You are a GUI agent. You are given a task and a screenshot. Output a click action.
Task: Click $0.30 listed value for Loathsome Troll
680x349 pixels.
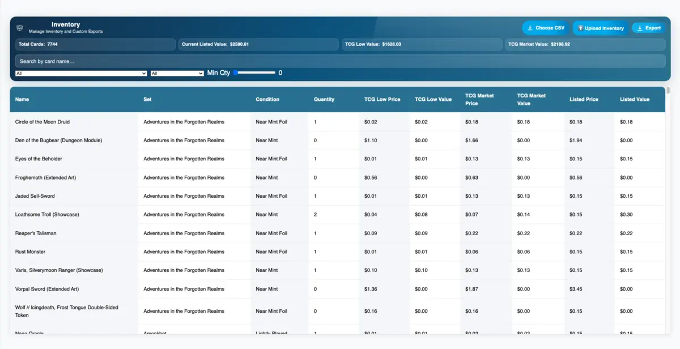(x=627, y=215)
